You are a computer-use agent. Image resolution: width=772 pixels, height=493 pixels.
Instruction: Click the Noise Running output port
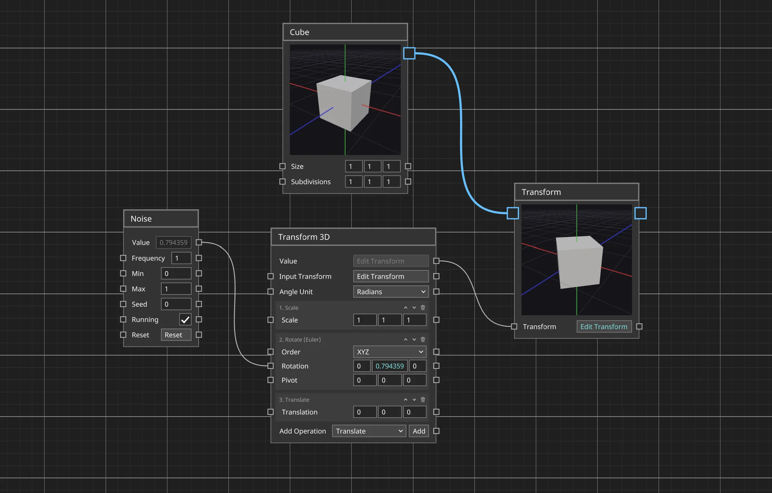(x=199, y=319)
